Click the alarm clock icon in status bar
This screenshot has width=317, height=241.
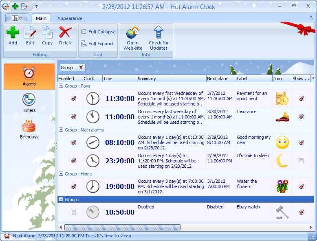(x=7, y=236)
